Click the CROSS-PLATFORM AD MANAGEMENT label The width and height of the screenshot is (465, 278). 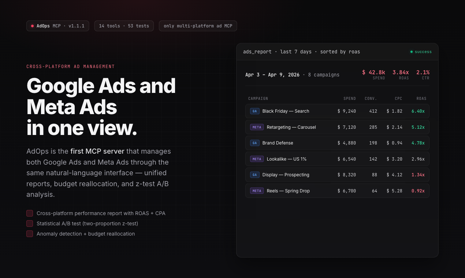pos(71,67)
